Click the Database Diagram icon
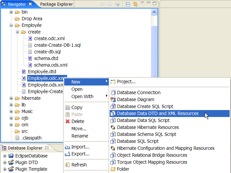 point(113,99)
